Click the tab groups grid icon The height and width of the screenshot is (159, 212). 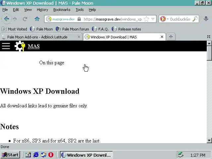(x=209, y=37)
